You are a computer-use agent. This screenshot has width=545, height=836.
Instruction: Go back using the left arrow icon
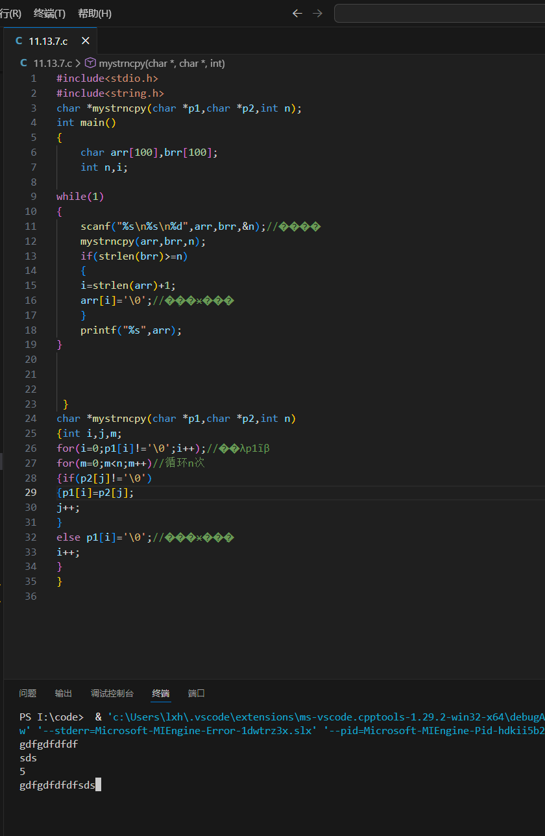(x=297, y=13)
